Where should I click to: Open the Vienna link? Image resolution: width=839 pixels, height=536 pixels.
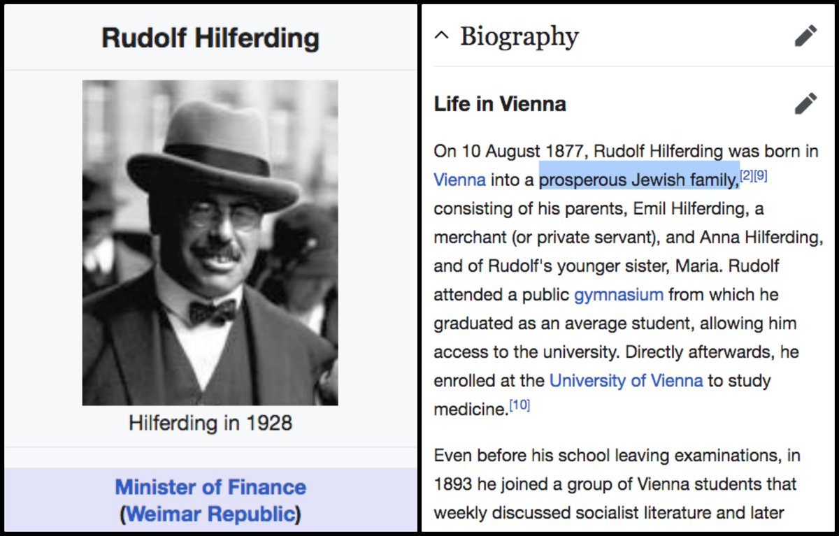click(x=459, y=180)
